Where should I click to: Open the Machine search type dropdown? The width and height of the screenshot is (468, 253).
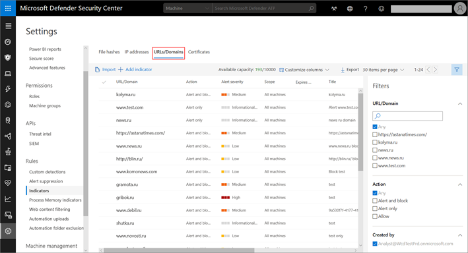click(x=187, y=9)
